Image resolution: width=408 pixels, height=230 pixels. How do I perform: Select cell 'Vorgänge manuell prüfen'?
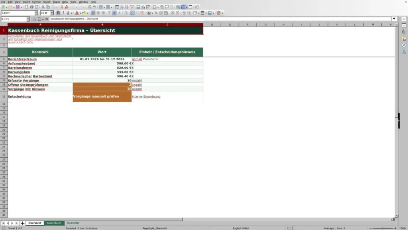tap(102, 97)
